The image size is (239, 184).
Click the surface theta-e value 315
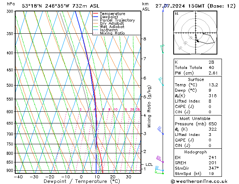click(213, 96)
